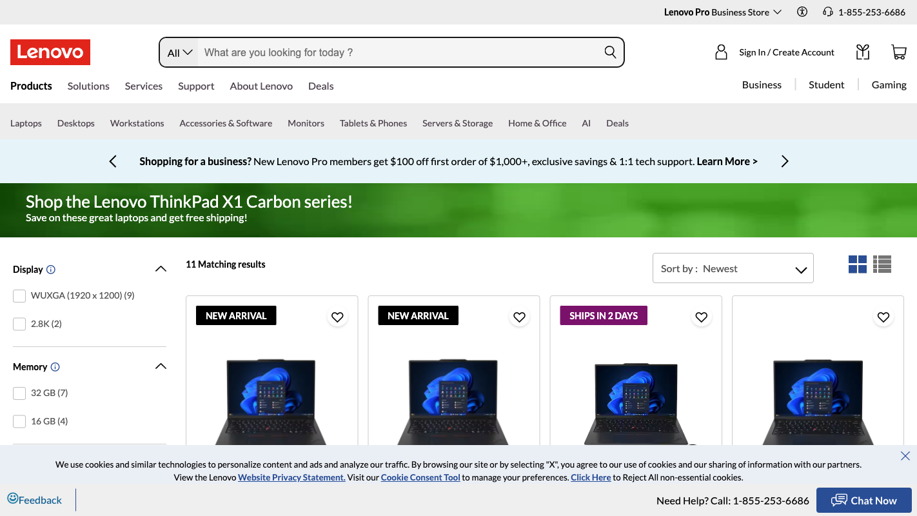Viewport: 917px width, 516px height.
Task: Show next promo banner message
Action: pos(785,161)
